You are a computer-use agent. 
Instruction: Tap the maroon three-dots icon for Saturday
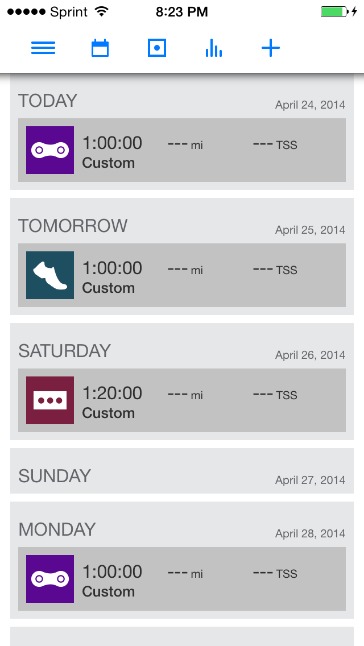(50, 400)
